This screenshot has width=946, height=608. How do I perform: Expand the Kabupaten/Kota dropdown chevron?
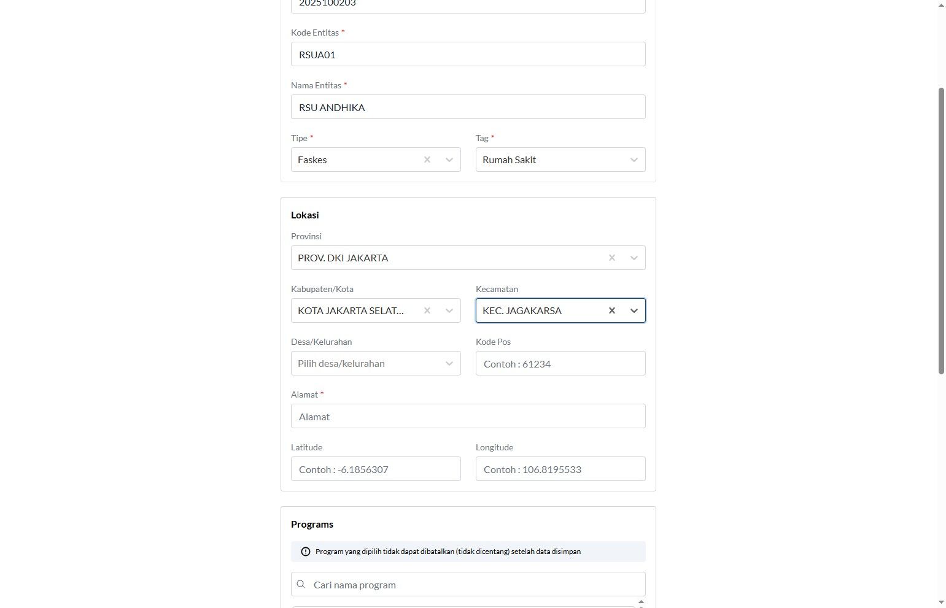[449, 310]
